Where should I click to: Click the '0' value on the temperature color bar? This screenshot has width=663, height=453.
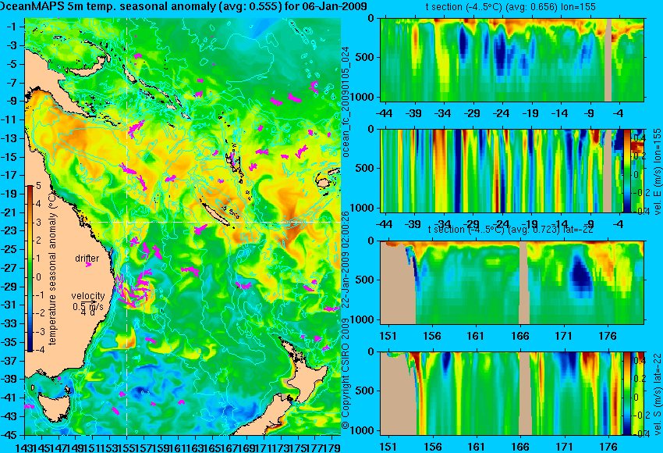tap(38, 277)
